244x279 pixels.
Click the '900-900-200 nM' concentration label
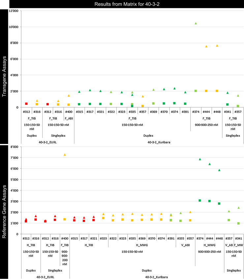tap(65, 256)
